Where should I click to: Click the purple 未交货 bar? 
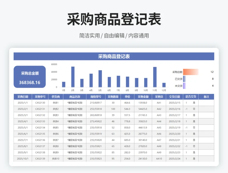pos(184,86)
